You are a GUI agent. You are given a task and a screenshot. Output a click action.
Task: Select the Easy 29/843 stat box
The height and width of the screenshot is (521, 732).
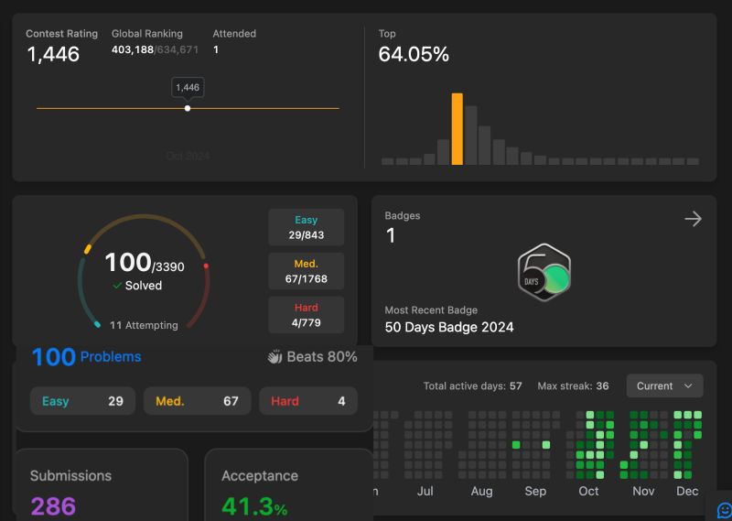(307, 227)
